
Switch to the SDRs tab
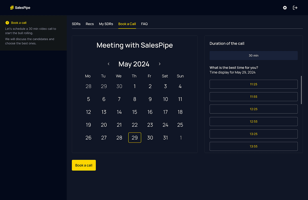tap(76, 24)
